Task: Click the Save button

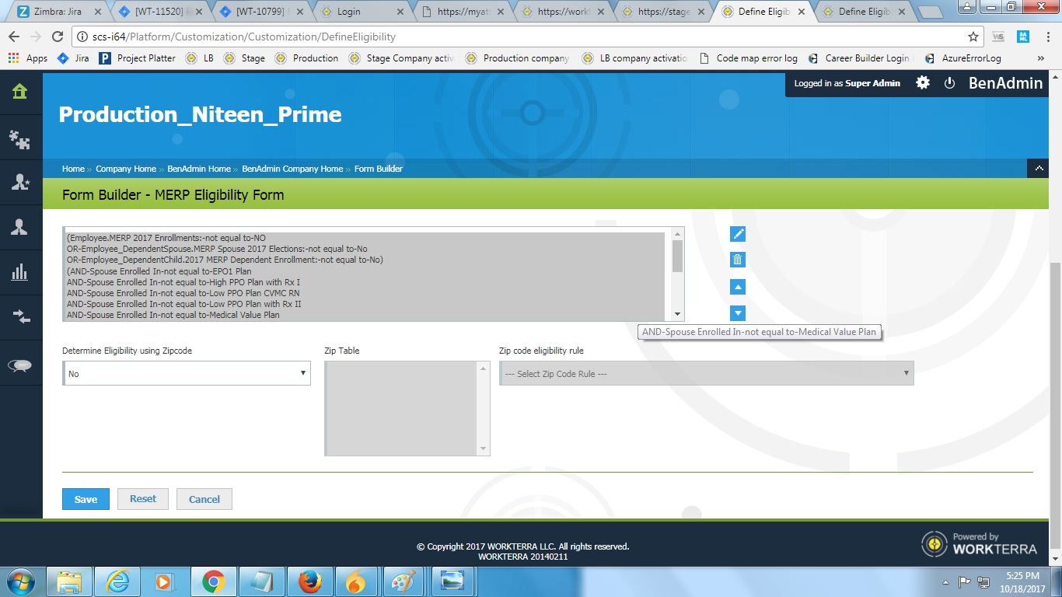Action: pyautogui.click(x=86, y=499)
